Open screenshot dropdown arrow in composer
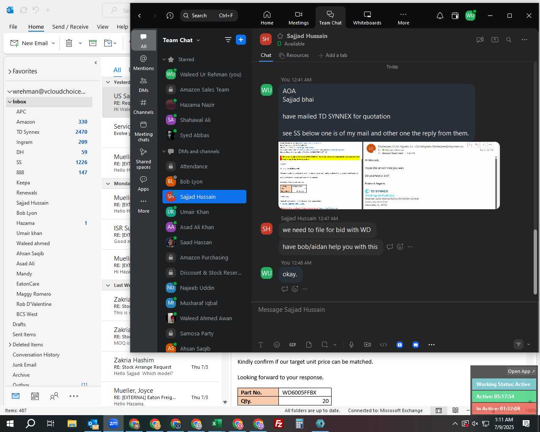This screenshot has height=432, width=540. (335, 345)
